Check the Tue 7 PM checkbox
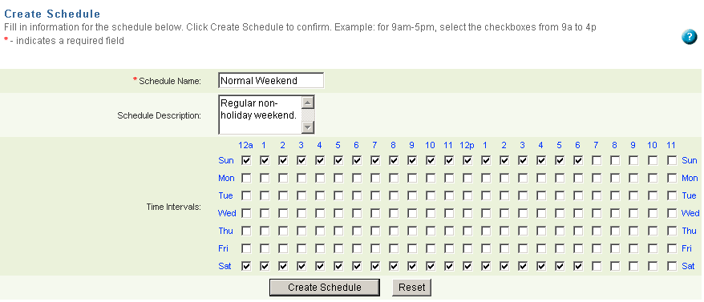Image resolution: width=704 pixels, height=302 pixels. 597,195
